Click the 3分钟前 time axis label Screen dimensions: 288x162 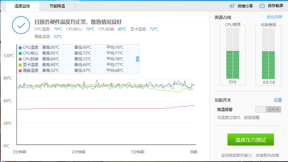(x=20, y=152)
